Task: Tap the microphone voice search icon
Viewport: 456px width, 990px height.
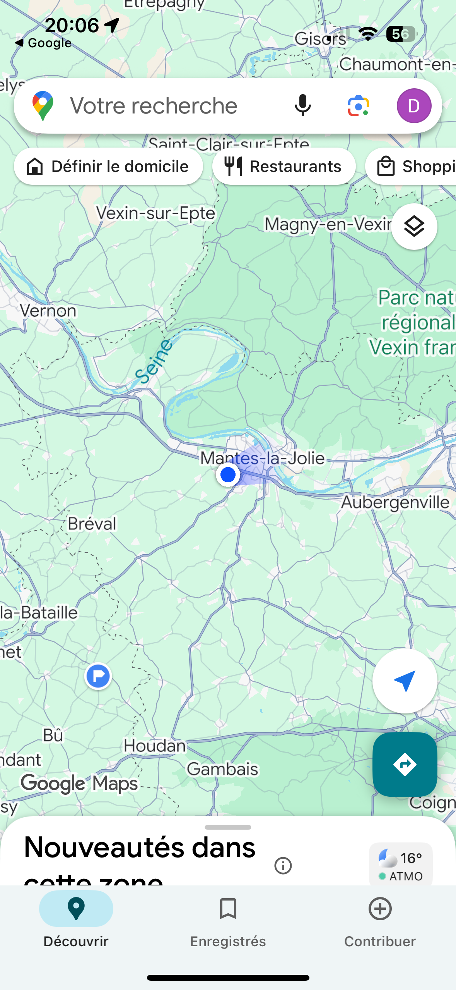Action: click(302, 105)
